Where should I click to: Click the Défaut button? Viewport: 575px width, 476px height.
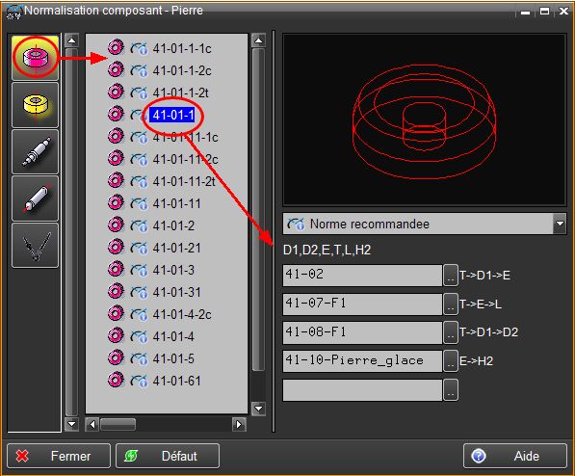tap(168, 456)
